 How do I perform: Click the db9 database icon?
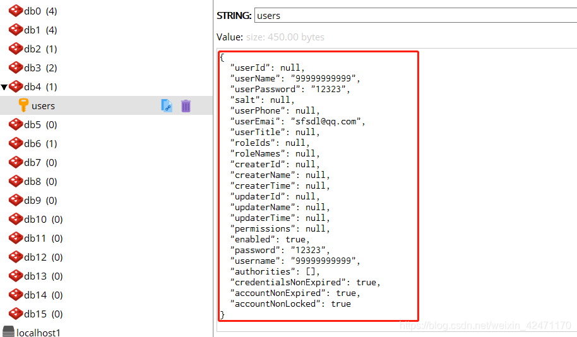[x=16, y=200]
